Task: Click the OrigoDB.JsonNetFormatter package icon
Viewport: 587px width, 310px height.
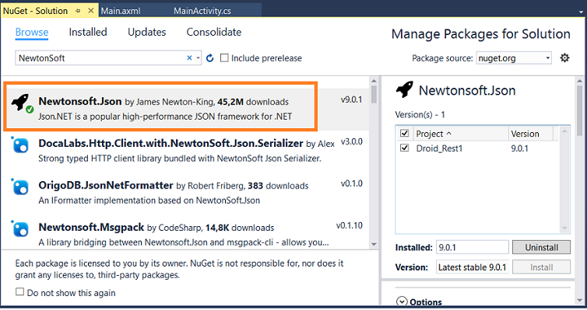Action: point(20,187)
